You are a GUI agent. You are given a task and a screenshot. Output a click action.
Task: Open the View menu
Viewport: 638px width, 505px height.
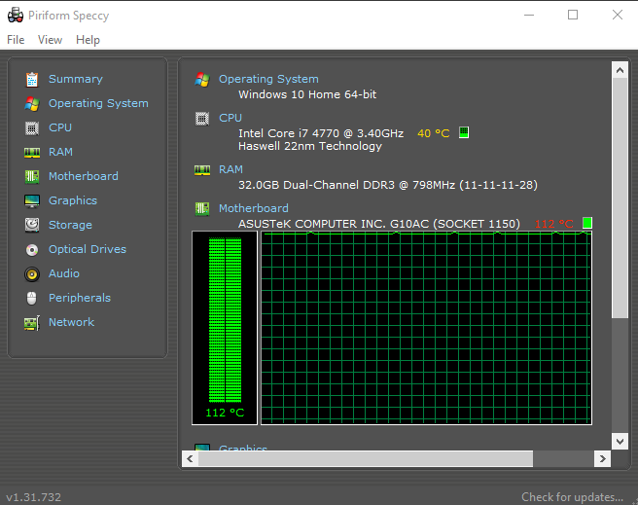(50, 40)
